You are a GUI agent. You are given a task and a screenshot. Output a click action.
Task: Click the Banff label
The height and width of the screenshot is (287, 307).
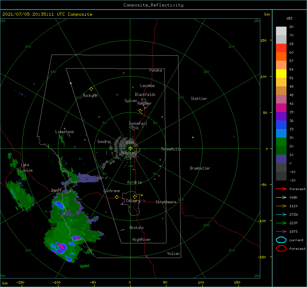coord(56,190)
